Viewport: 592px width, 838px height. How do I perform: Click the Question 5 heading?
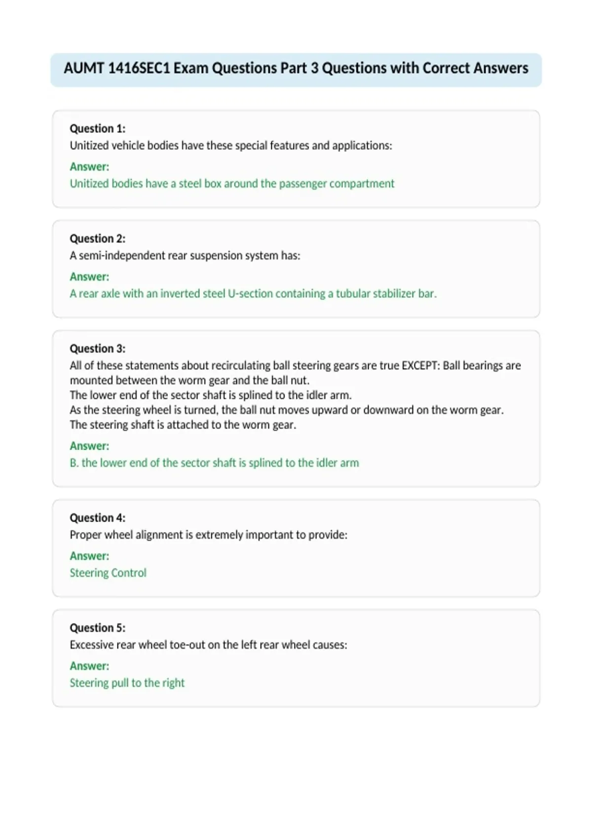(98, 628)
